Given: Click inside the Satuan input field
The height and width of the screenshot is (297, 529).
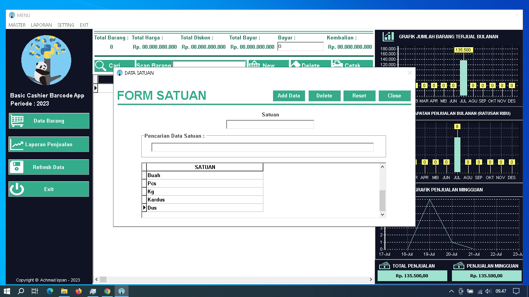Looking at the screenshot, I should 270,124.
